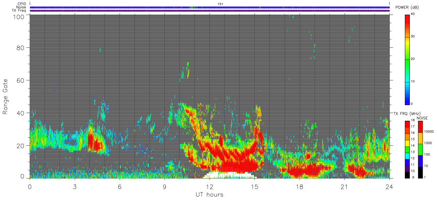Click the 20 tick on the power colorbar

[x=413, y=59]
